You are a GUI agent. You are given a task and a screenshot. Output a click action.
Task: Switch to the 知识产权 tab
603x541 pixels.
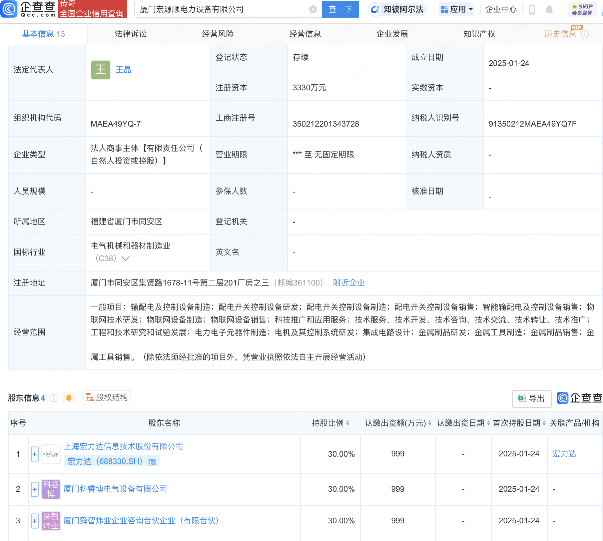tap(479, 34)
